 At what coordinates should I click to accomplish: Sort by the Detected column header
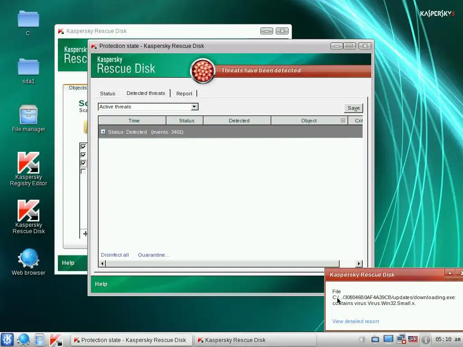(237, 120)
